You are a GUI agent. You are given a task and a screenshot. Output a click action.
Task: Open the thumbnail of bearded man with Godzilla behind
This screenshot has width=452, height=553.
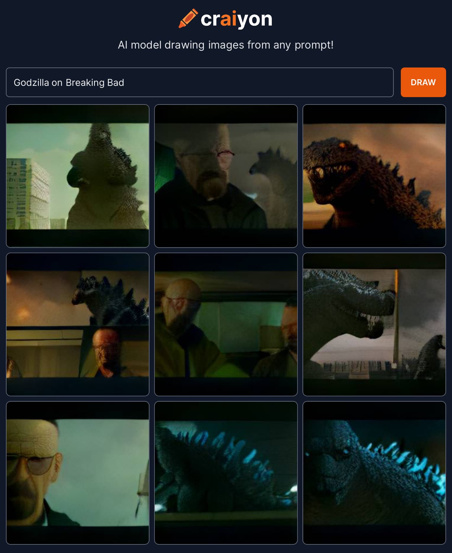tap(226, 176)
